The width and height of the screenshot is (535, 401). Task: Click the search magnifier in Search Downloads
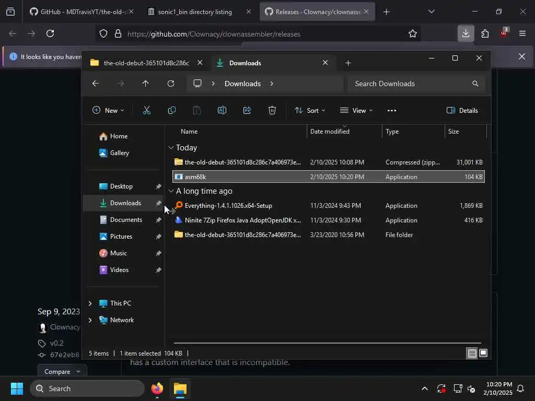pos(475,84)
